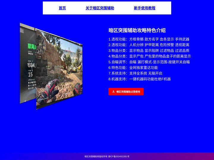214x160 pixels.
Task: Go to 关于暗区突围辅助 page
Action: pyautogui.click(x=100, y=8)
